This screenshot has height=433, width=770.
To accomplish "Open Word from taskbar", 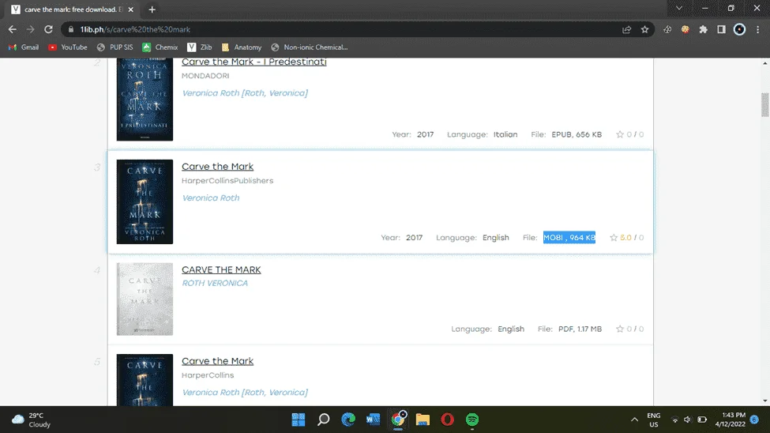I will (x=373, y=420).
